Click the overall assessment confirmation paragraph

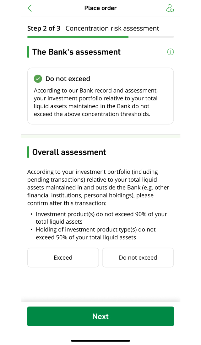[x=98, y=188]
